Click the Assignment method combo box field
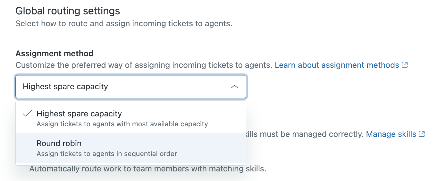The height and width of the screenshot is (181, 438). point(131,87)
